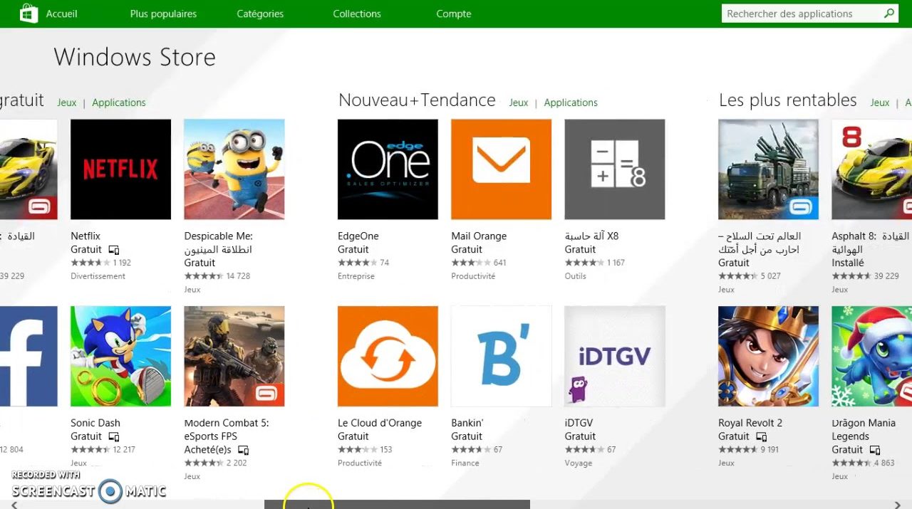Open the Despicable Me game tile
Image resolution: width=912 pixels, height=509 pixels.
[x=234, y=169]
